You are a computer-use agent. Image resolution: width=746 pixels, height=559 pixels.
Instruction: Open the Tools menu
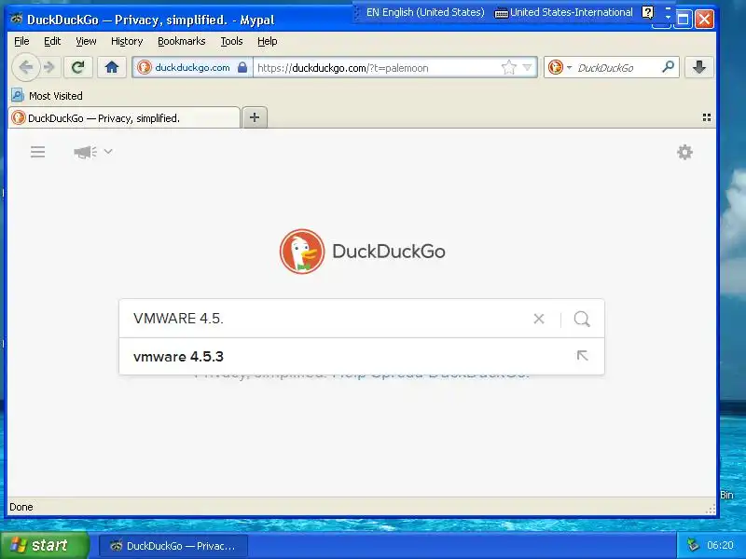pyautogui.click(x=231, y=41)
